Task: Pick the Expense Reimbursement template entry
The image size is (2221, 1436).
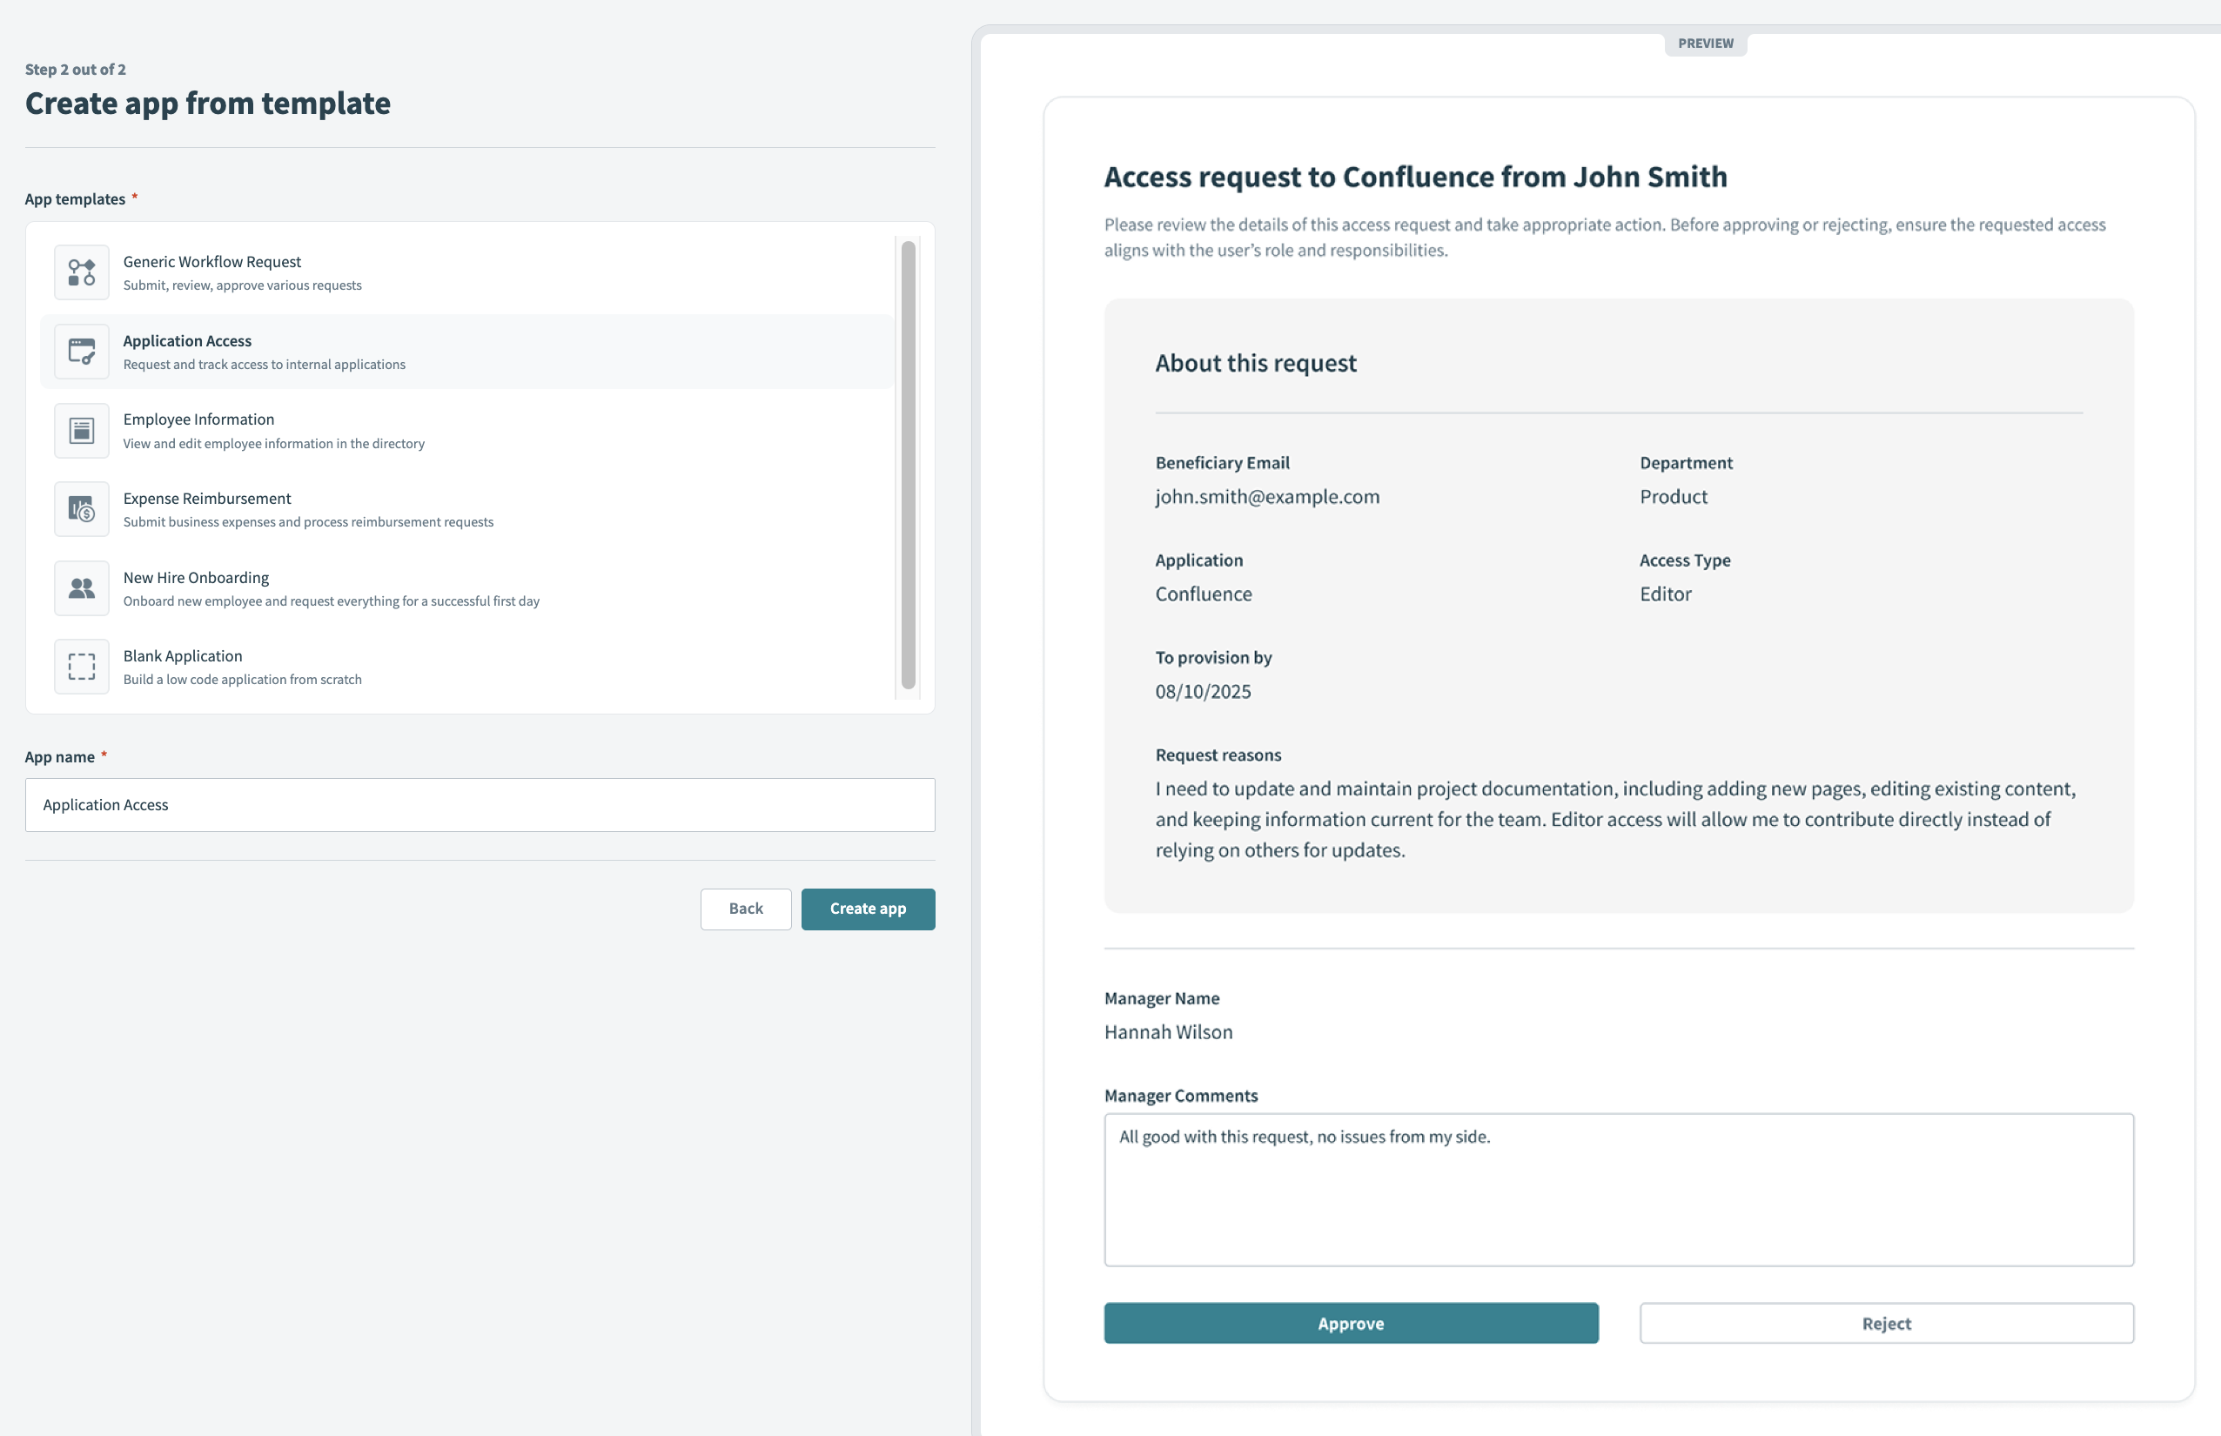Action: click(x=207, y=499)
